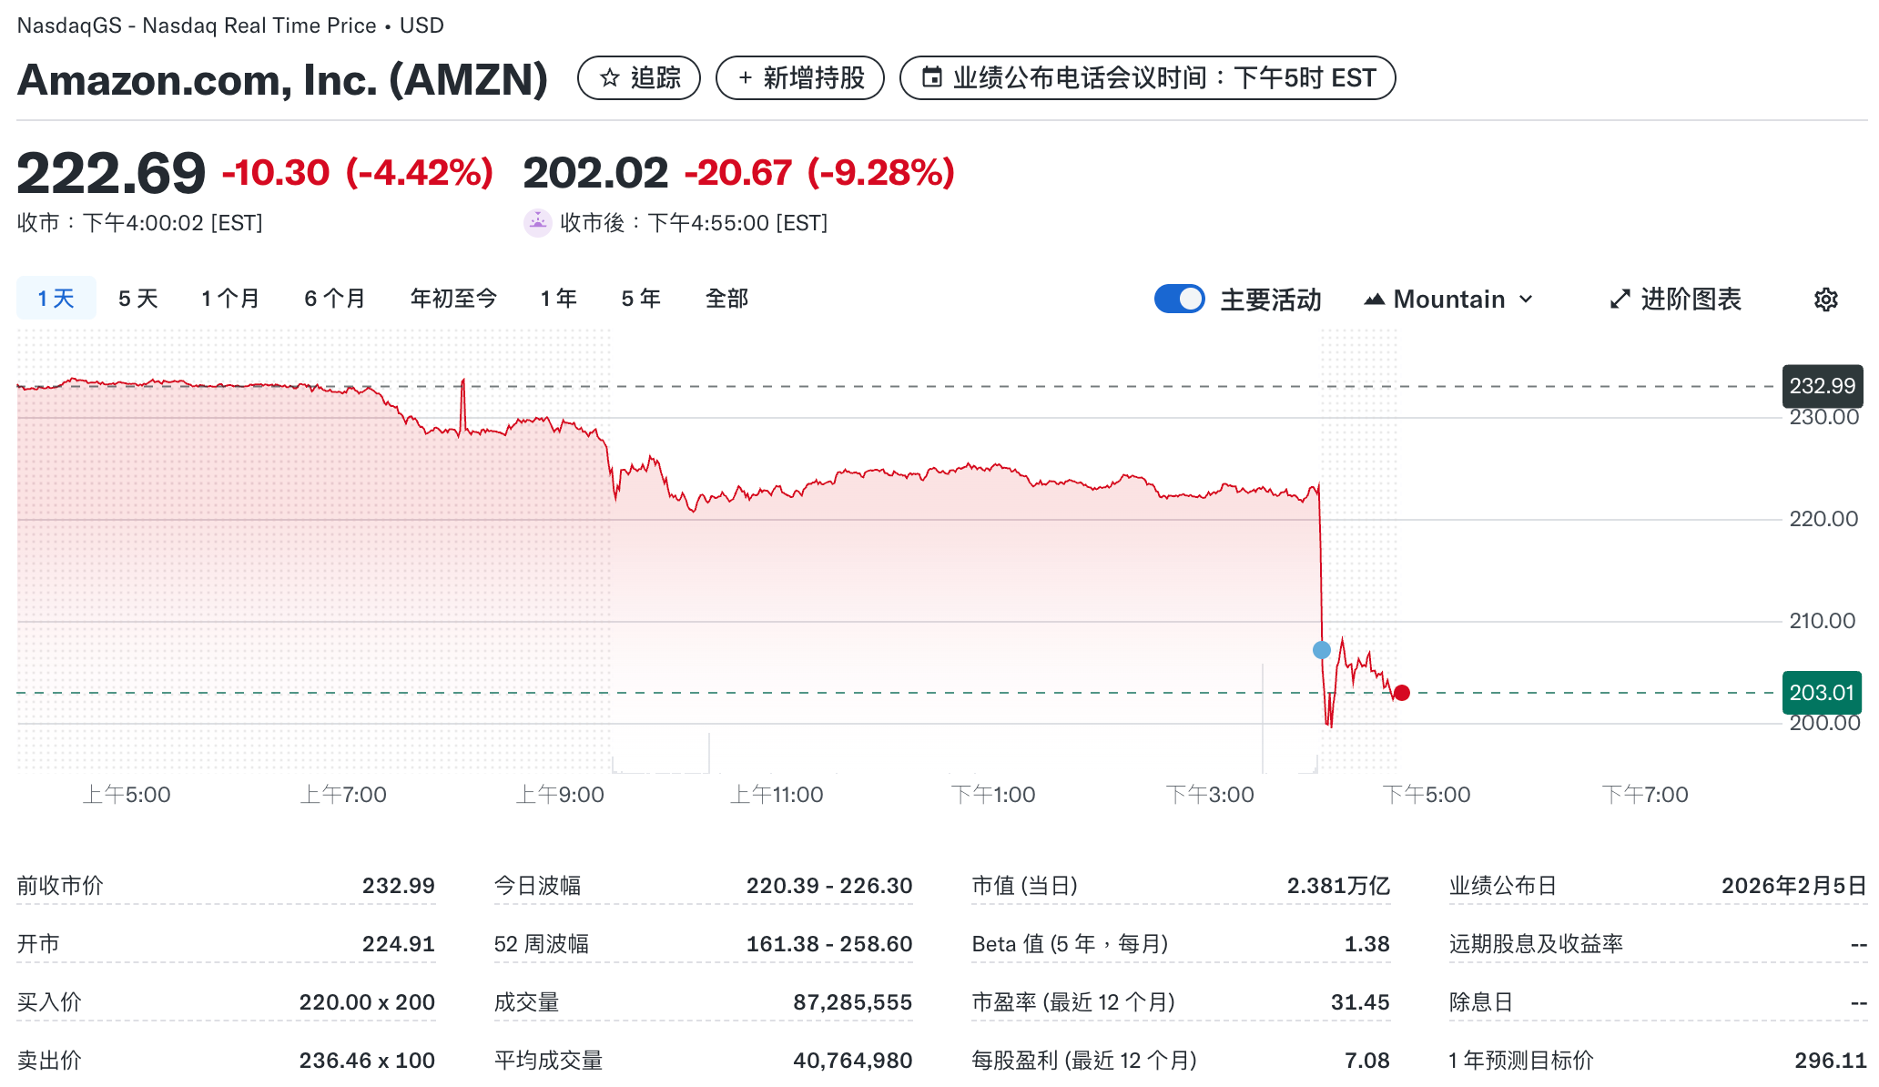The image size is (1879, 1087).
Task: Click the expand arrows beside 进阶图表
Action: point(1619,299)
